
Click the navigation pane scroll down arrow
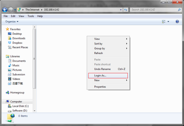tap(34, 111)
